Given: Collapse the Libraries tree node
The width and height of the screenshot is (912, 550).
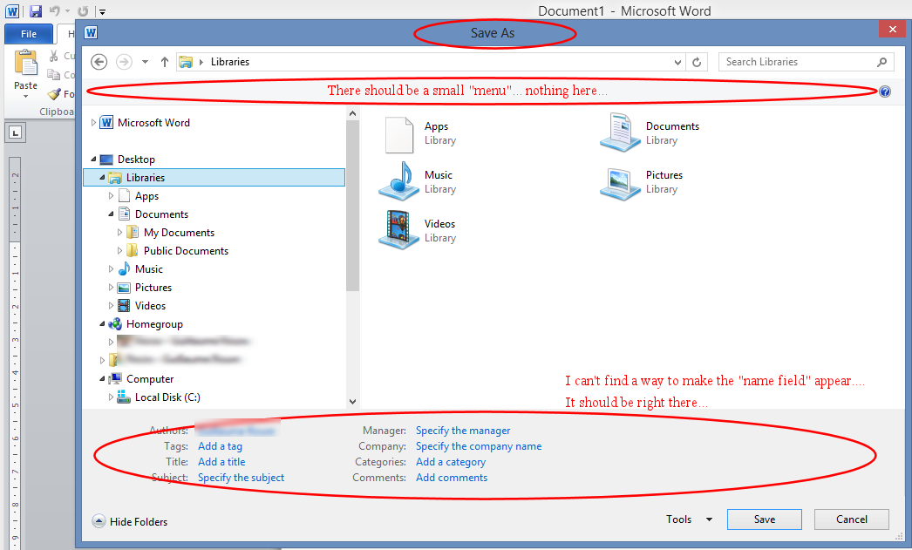Looking at the screenshot, I should pos(102,177).
